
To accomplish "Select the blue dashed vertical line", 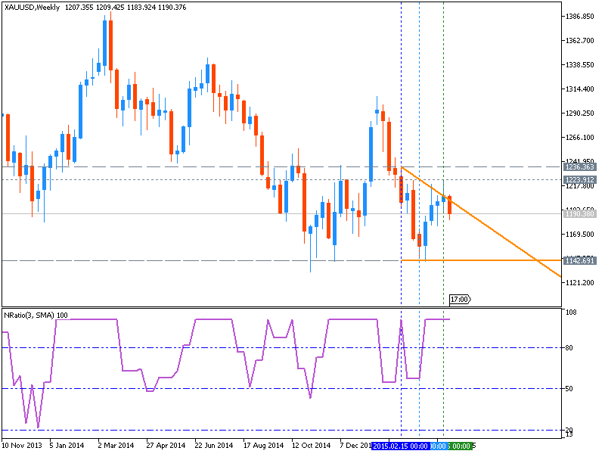I will (x=402, y=227).
